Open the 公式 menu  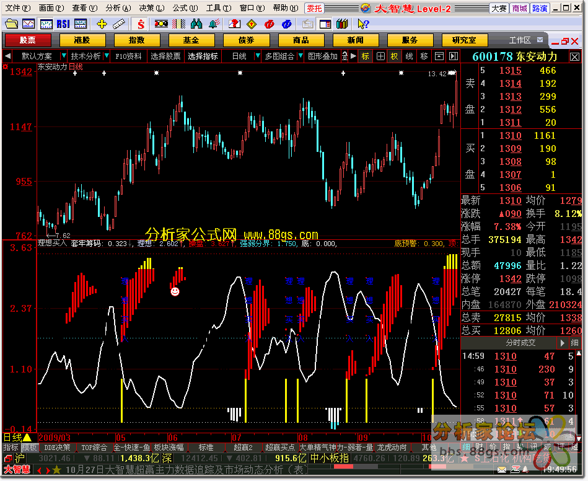pyautogui.click(x=185, y=8)
